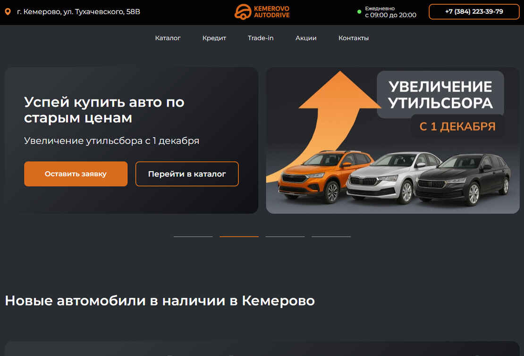Screen dimensions: 524x356
Task: Click the Перейти в каталог button
Action: click(187, 174)
